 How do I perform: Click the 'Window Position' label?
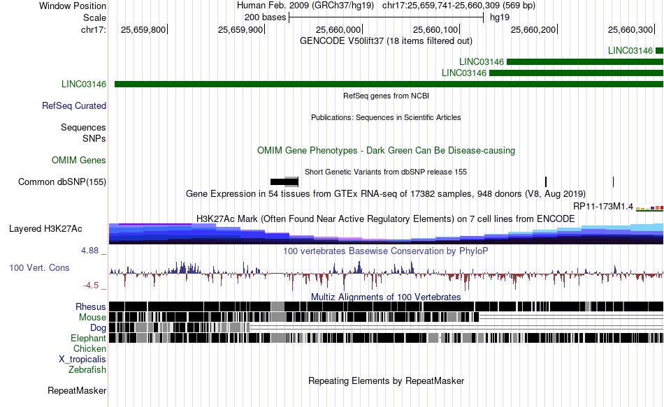pos(73,6)
